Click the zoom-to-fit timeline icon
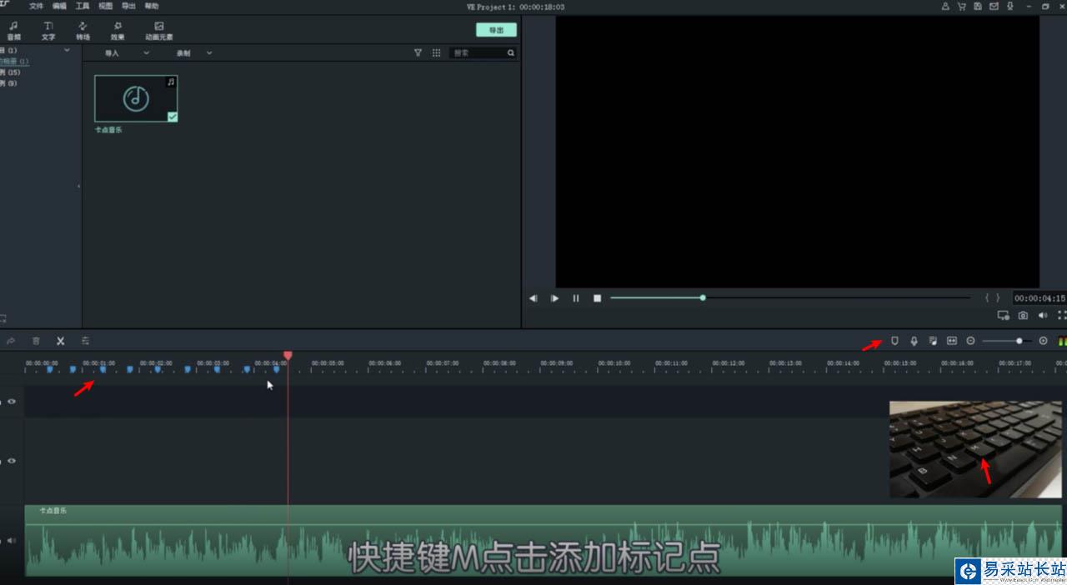Image resolution: width=1067 pixels, height=585 pixels. coord(952,341)
